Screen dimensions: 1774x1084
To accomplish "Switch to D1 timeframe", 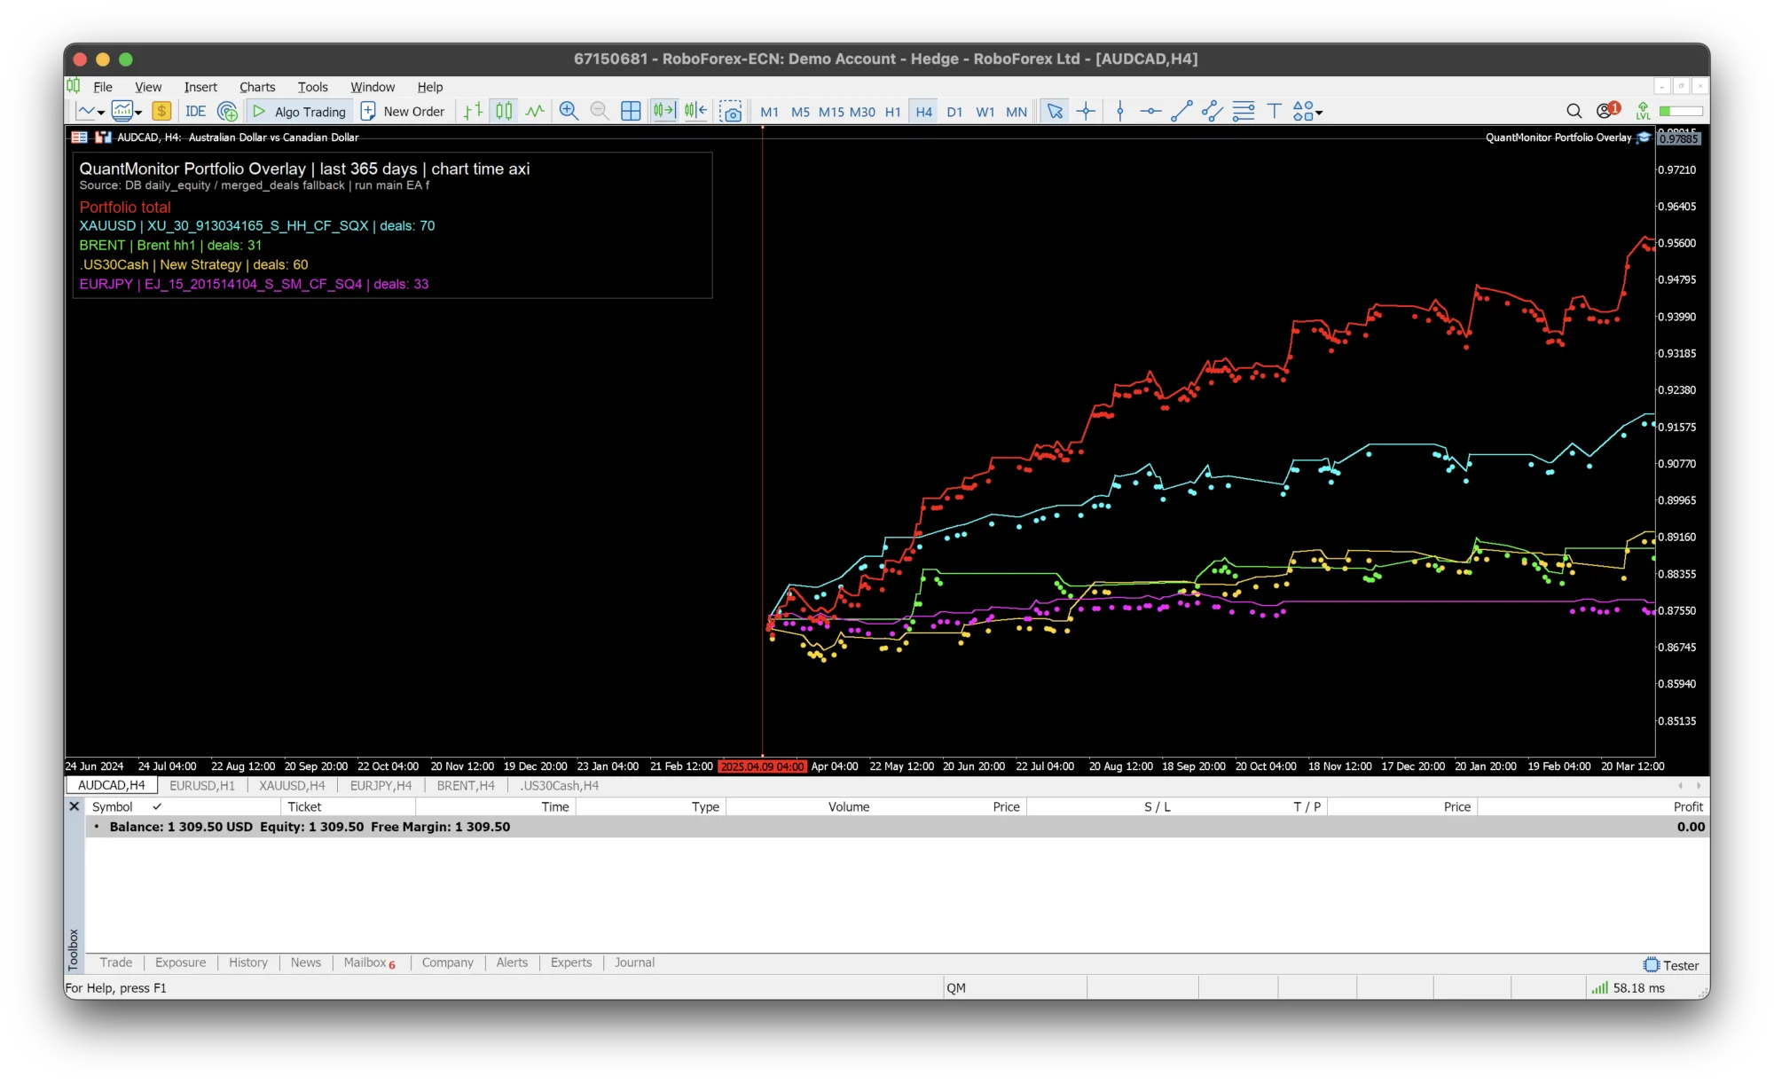I will click(x=954, y=112).
